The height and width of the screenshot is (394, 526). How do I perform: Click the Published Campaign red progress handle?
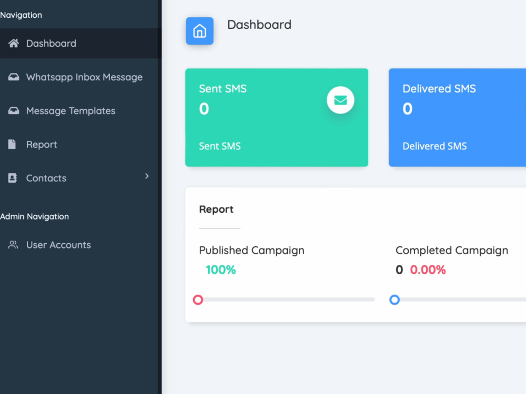point(198,299)
